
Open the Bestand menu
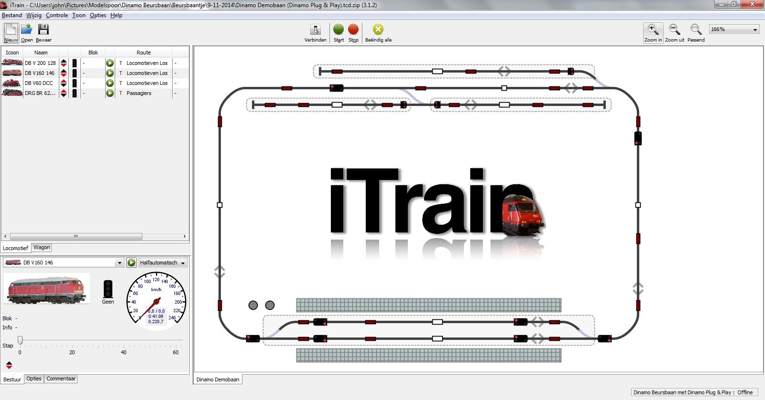coord(12,15)
